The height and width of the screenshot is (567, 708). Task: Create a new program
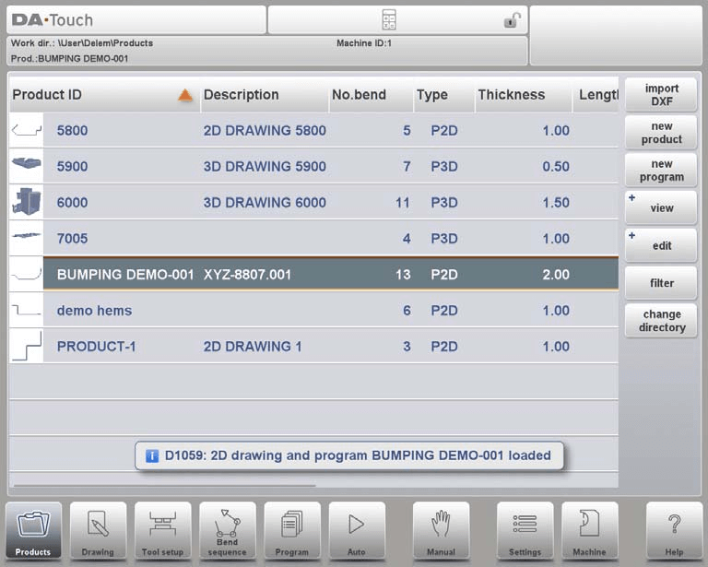[661, 171]
